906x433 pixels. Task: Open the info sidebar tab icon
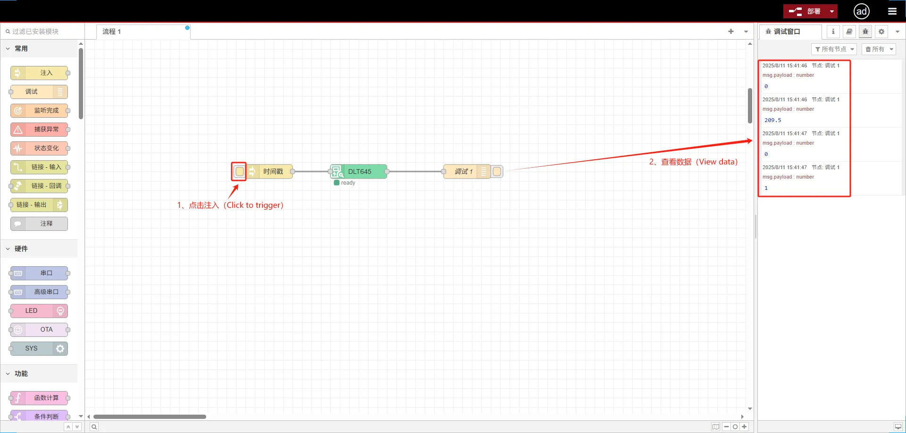(833, 32)
